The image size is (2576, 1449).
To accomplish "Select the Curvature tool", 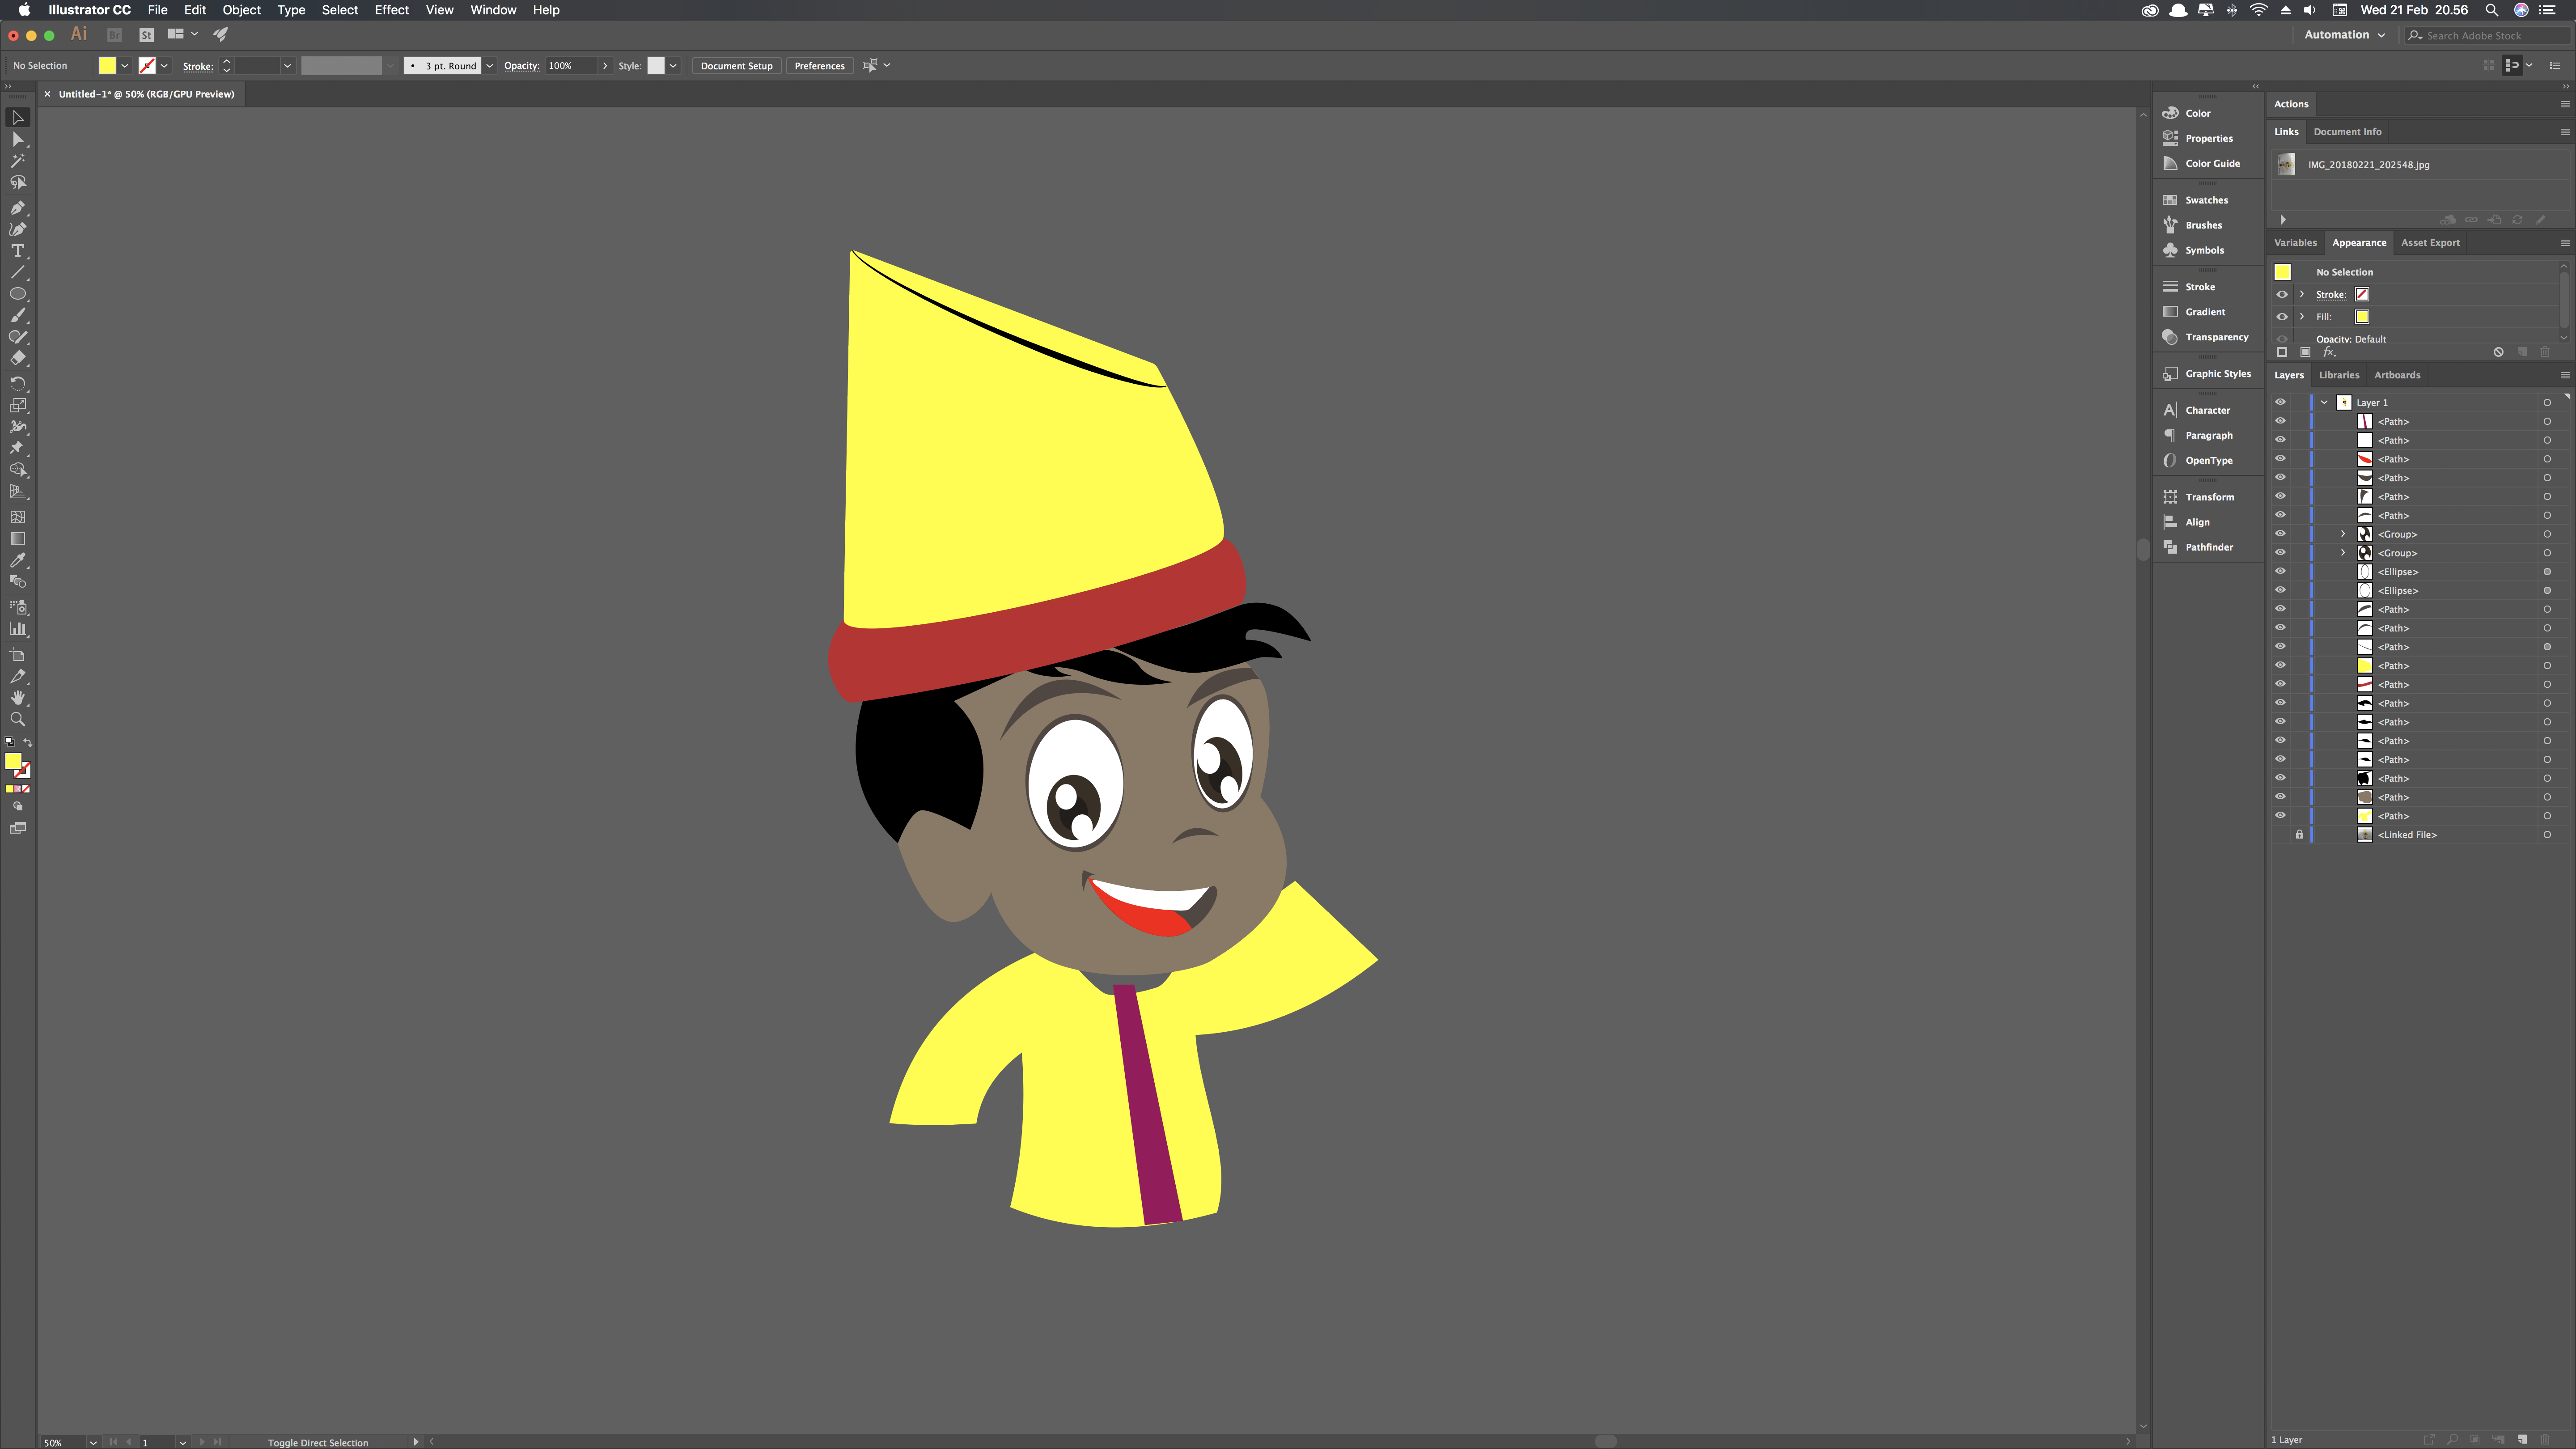I will (18, 229).
